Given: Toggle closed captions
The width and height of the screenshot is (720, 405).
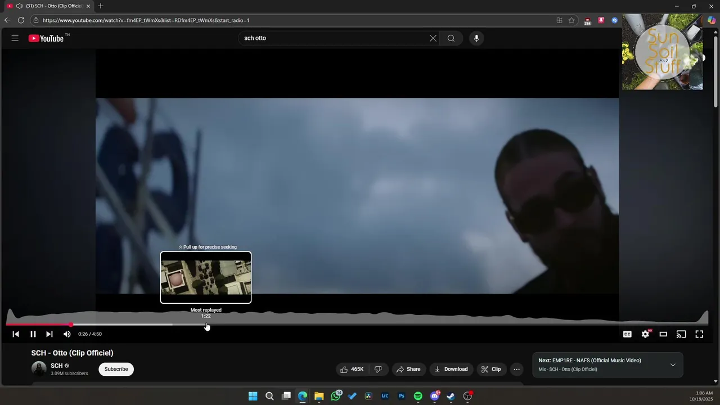Looking at the screenshot, I should tap(627, 334).
